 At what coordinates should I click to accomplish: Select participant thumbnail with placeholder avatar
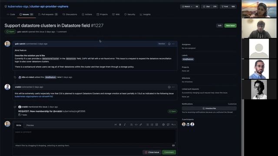[259, 49]
